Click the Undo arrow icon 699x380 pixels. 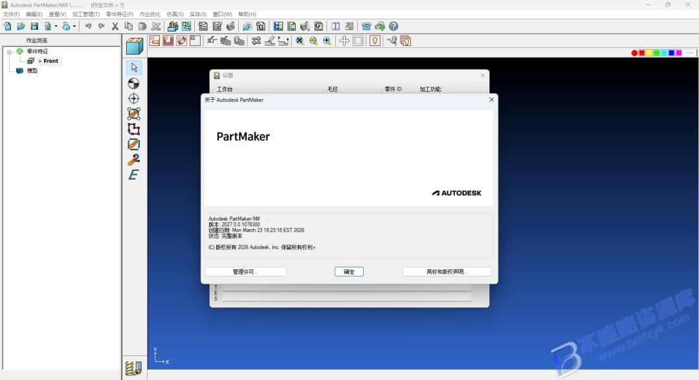(88, 27)
